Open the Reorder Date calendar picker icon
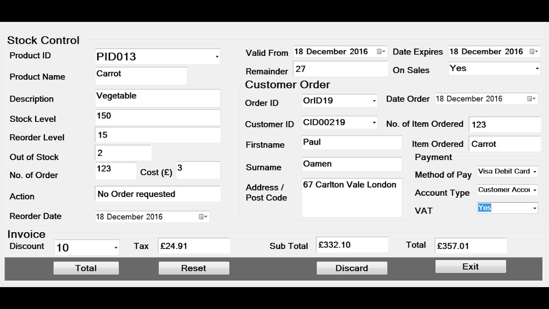The image size is (549, 309). pyautogui.click(x=203, y=217)
